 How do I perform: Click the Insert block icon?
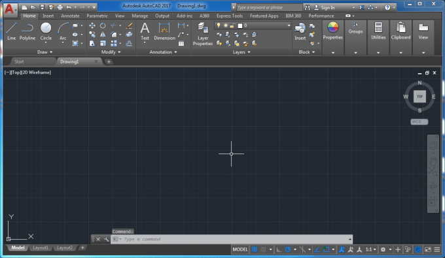coord(300,31)
